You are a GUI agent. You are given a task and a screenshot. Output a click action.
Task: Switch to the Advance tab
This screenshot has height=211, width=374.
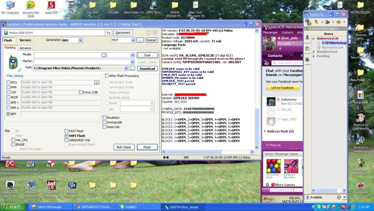[25, 48]
